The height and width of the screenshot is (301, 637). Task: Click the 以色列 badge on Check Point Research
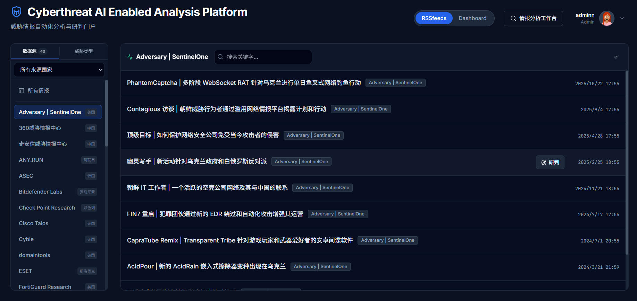[x=89, y=208]
